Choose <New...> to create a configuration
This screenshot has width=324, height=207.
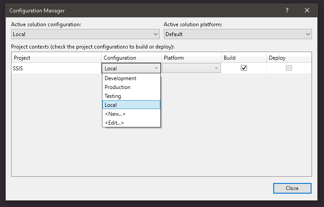pyautogui.click(x=115, y=114)
